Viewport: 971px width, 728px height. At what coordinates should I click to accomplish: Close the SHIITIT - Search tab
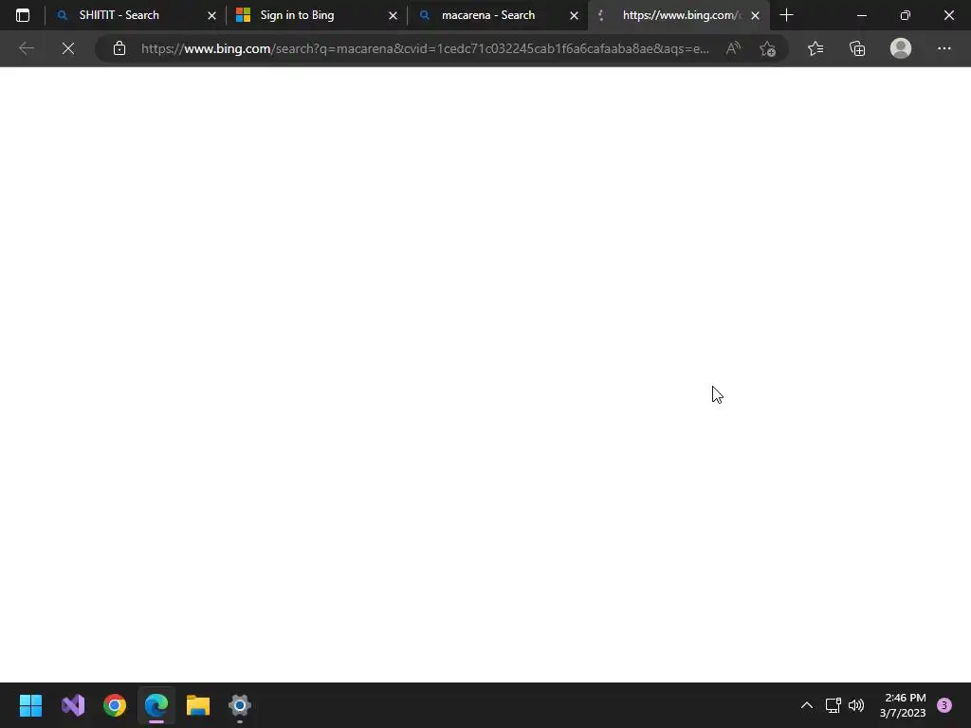click(x=211, y=15)
